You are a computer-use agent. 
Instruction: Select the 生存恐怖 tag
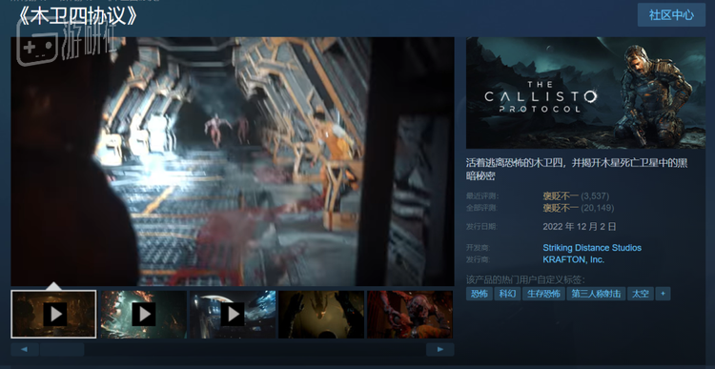coord(543,294)
